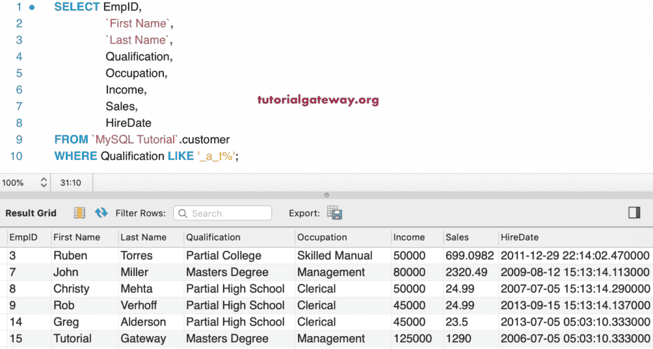The width and height of the screenshot is (653, 349).
Task: Click the splitter handle dot between panels
Action: [x=326, y=194]
